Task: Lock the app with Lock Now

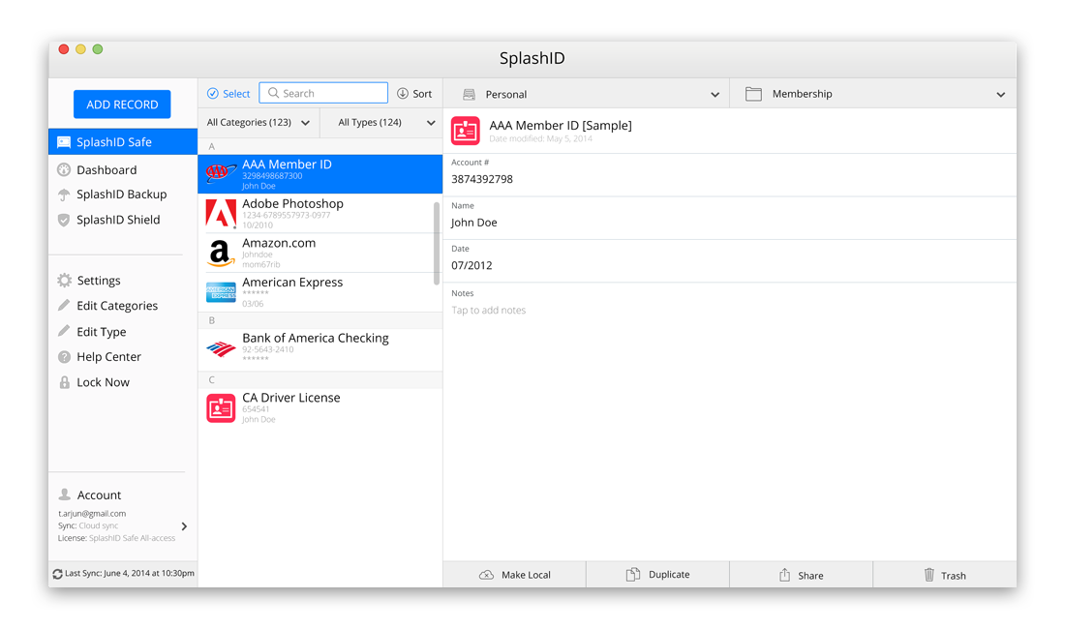Action: point(103,382)
